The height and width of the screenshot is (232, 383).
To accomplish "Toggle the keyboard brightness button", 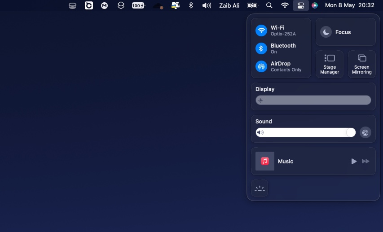I will click(260, 188).
